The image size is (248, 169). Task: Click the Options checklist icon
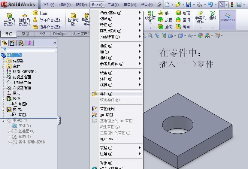(239, 5)
